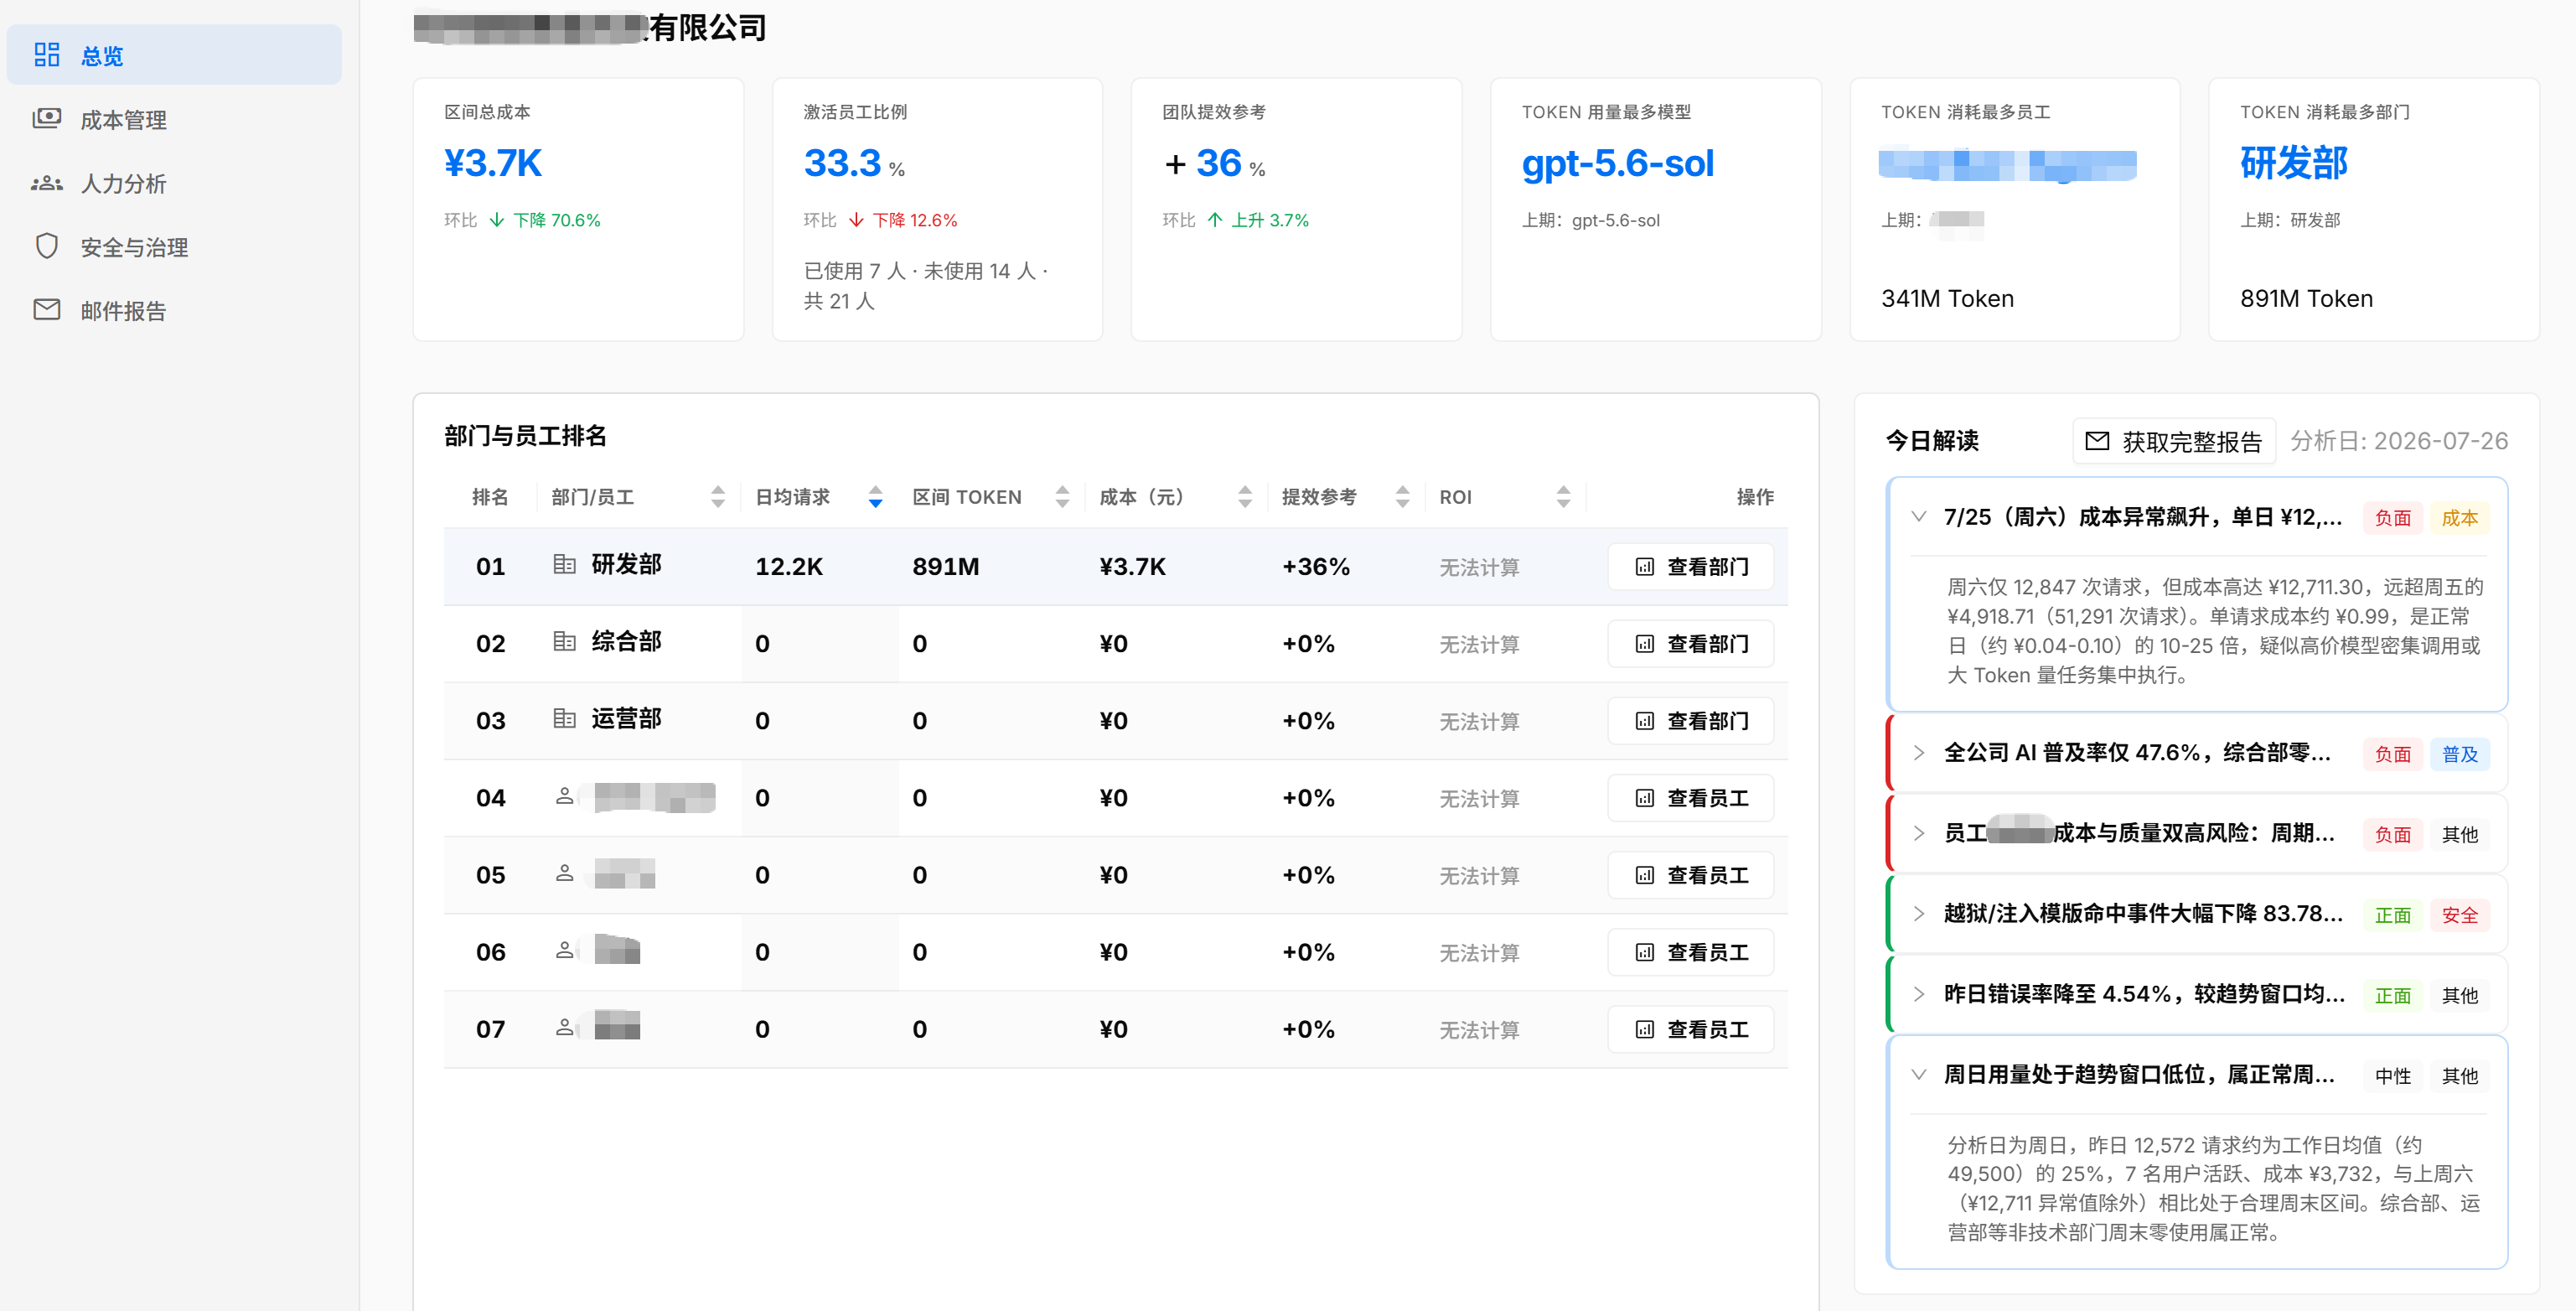
Task: Click 正面 tag on 昨日错误率 insight
Action: tap(2392, 996)
